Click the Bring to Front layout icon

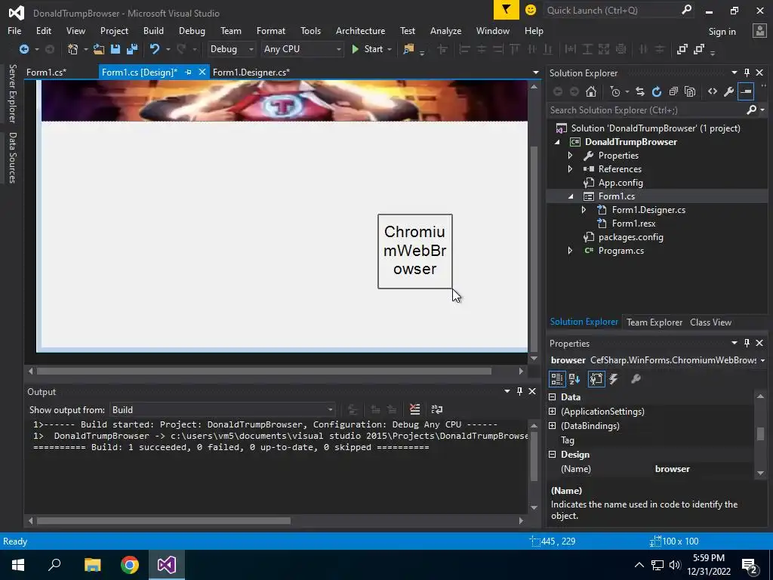coord(682,49)
